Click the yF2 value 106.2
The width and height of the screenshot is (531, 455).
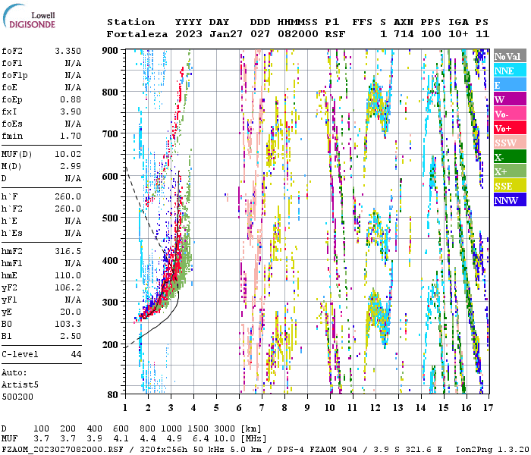[68, 287]
